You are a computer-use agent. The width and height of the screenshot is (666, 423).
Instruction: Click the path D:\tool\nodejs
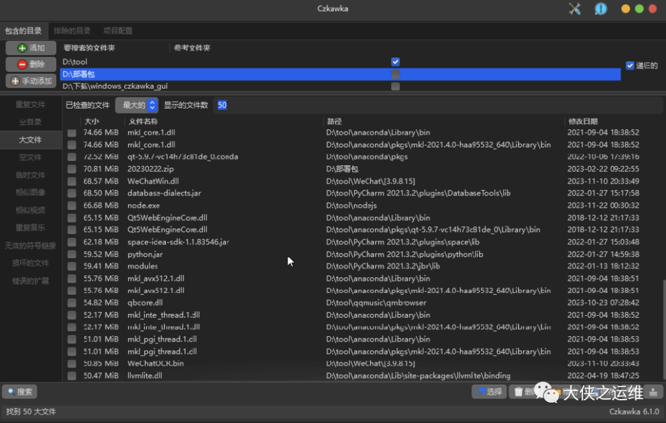[351, 205]
